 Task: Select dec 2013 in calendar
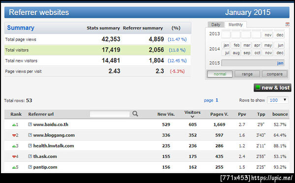[279, 35]
